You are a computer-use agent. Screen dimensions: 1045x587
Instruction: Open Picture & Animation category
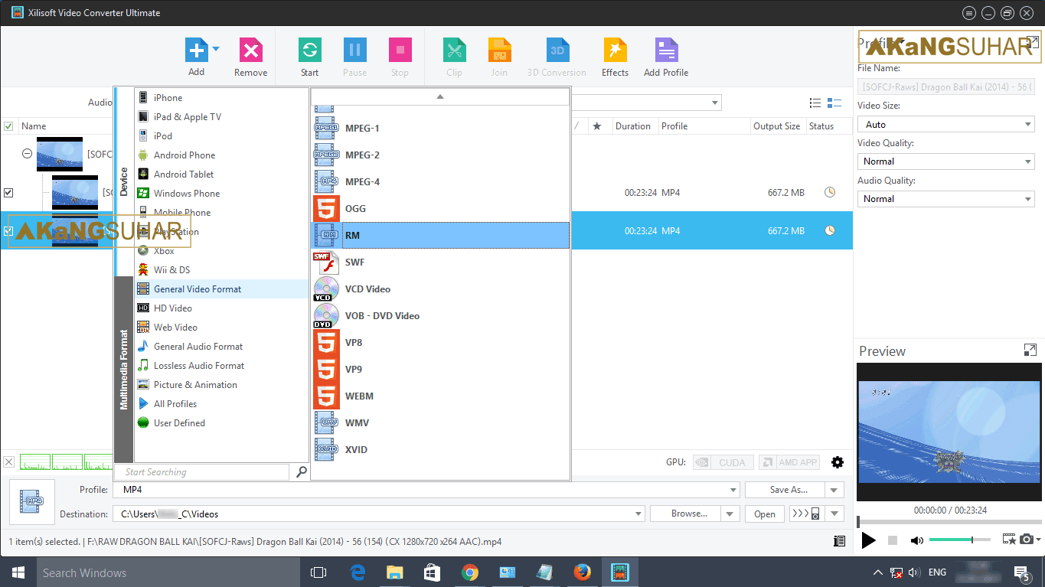pos(222,385)
